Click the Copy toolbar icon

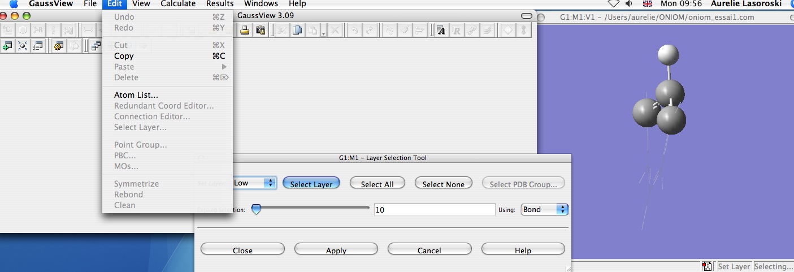tap(297, 30)
